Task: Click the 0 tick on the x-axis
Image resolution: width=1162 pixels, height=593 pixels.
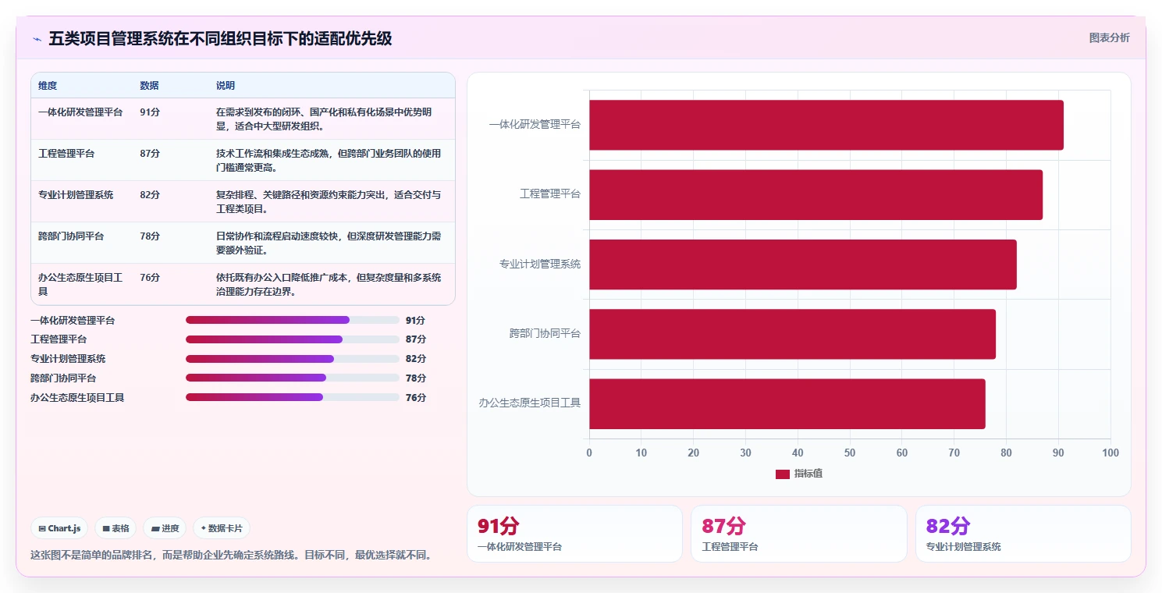Action: [589, 453]
